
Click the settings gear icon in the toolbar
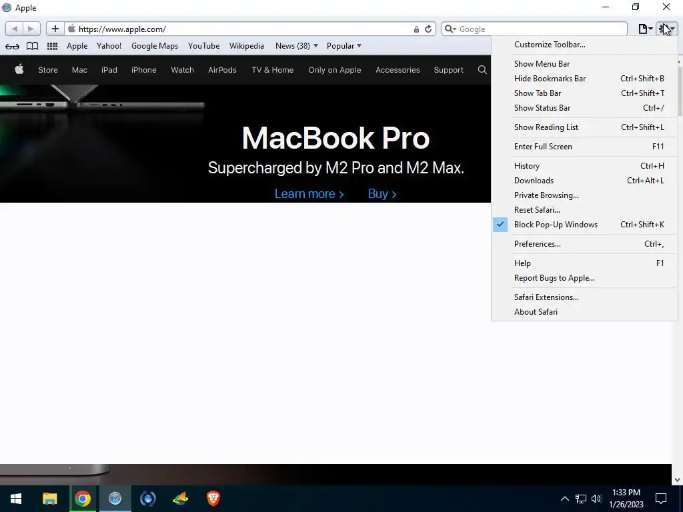click(x=666, y=29)
